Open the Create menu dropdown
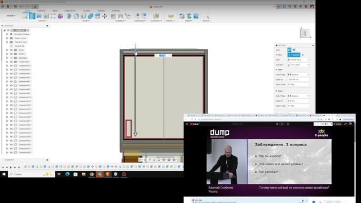 tap(42, 21)
